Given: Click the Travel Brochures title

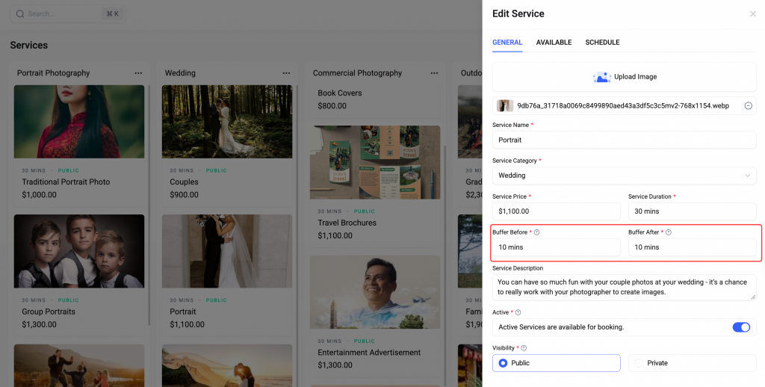Looking at the screenshot, I should coord(347,223).
